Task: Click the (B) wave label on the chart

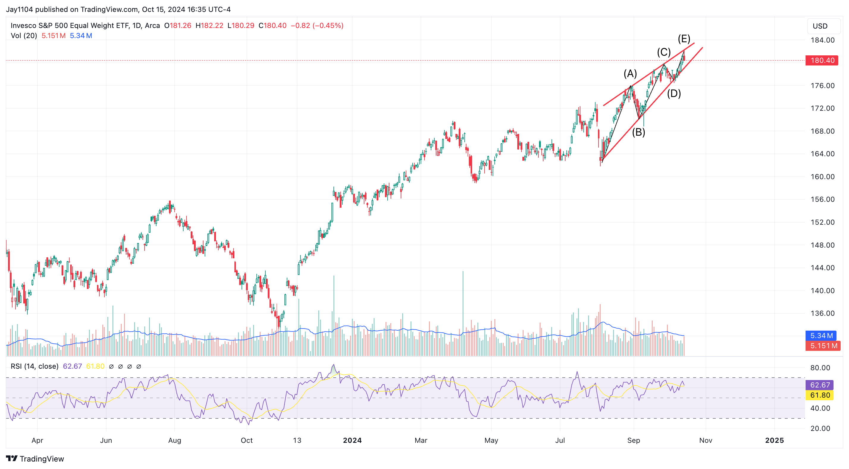Action: coord(638,132)
